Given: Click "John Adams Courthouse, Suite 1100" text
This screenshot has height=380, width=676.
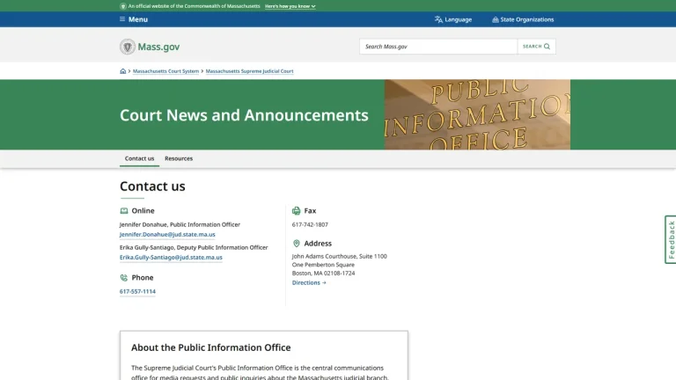Looking at the screenshot, I should point(339,256).
